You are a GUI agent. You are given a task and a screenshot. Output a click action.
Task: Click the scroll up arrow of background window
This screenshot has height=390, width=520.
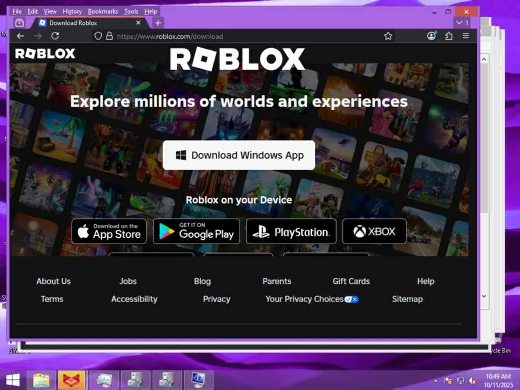pos(484,59)
